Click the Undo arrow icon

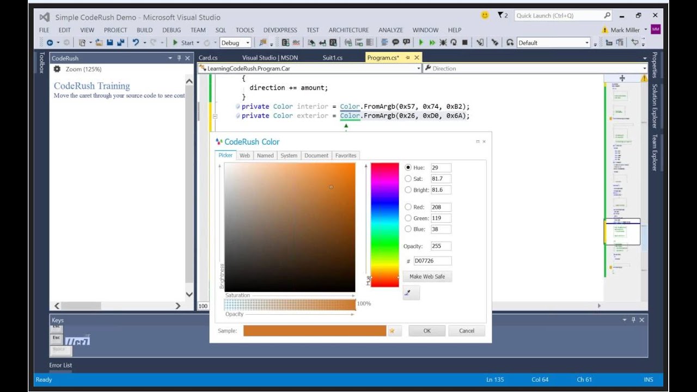tap(136, 42)
